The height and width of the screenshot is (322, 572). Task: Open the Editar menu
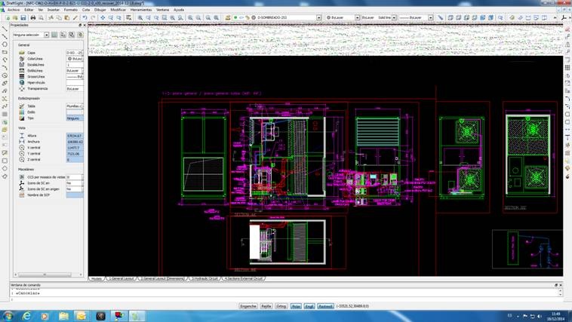point(29,10)
